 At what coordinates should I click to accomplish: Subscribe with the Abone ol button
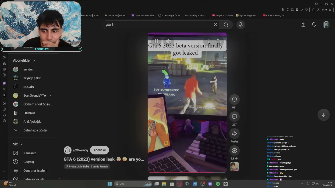99,150
